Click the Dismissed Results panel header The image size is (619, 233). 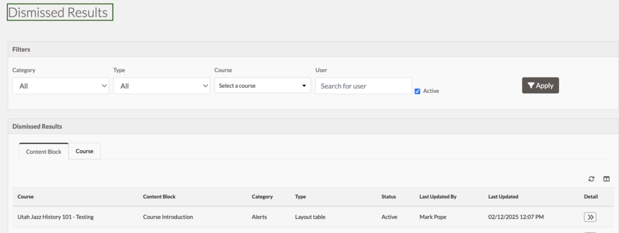pos(313,126)
